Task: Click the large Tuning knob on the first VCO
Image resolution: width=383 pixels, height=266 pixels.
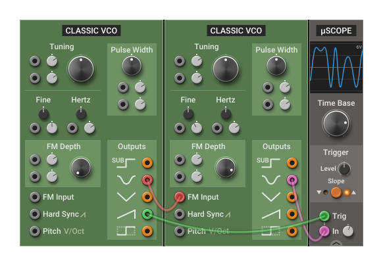Action: point(81,69)
